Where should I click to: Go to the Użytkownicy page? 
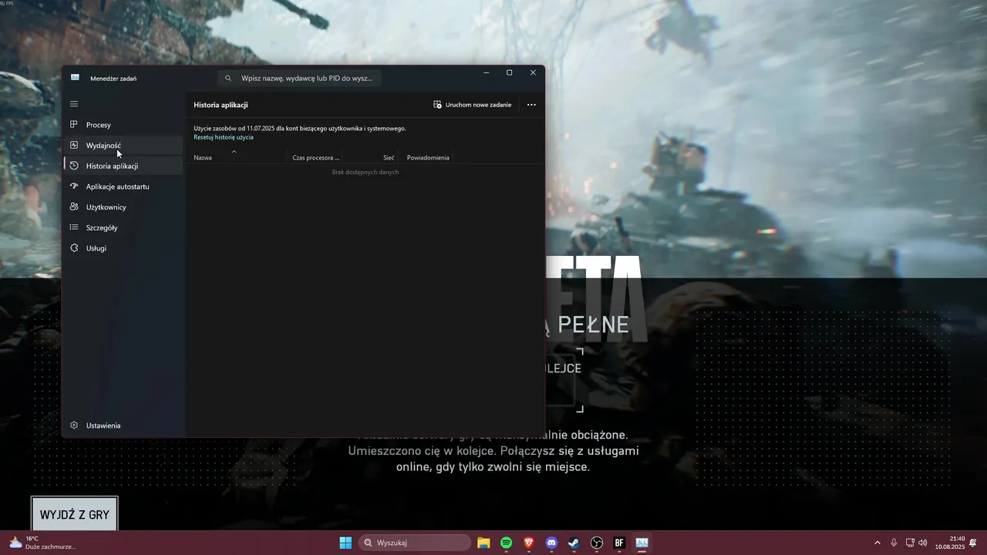point(123,207)
